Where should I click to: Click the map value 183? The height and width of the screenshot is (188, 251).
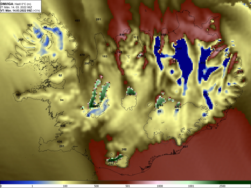tap(105, 56)
